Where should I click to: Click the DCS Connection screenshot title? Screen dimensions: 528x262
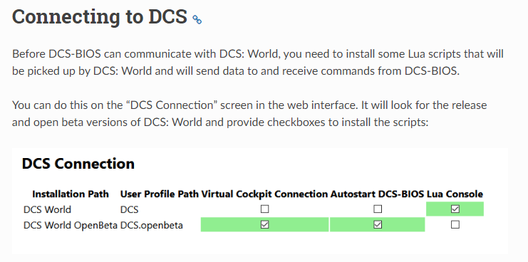tap(78, 164)
